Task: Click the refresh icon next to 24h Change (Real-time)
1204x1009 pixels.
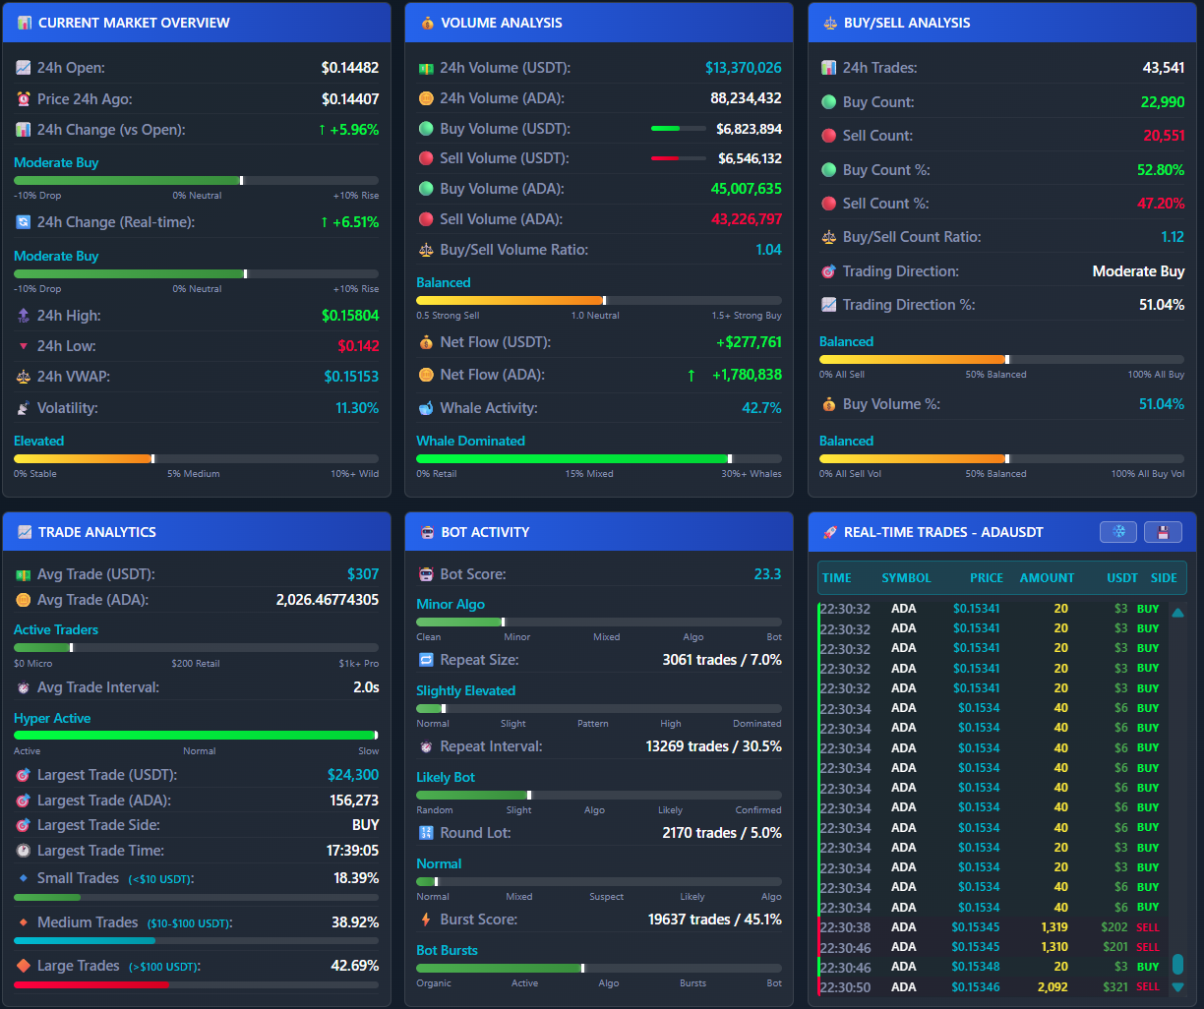Action: tap(24, 222)
